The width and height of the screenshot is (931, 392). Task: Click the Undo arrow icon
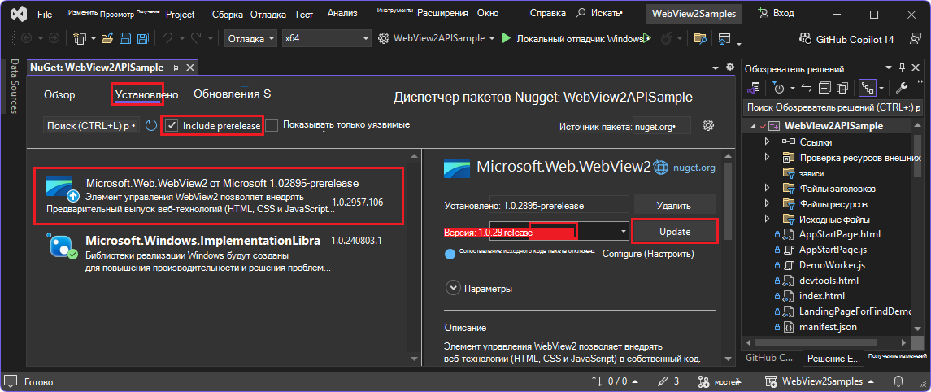coord(167,39)
